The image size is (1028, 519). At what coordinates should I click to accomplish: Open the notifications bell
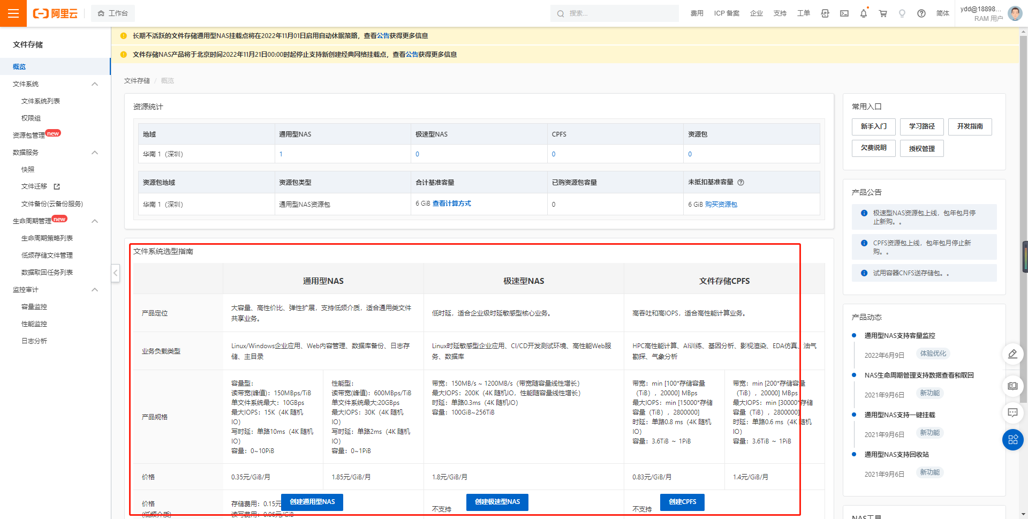(x=864, y=13)
